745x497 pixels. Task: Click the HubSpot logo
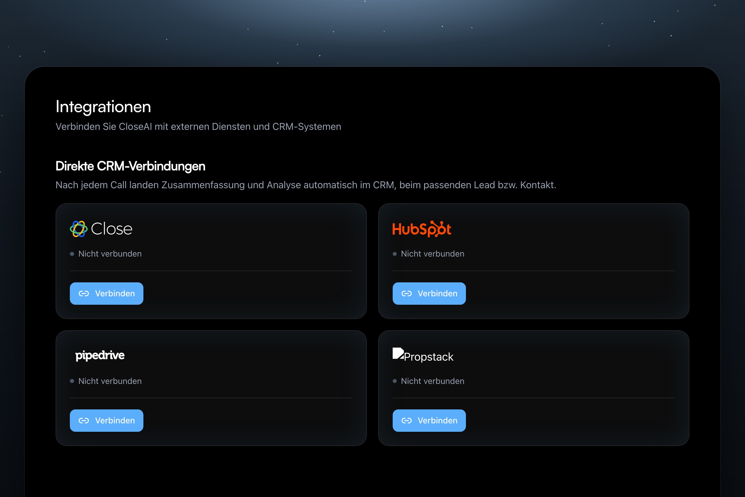(x=422, y=229)
